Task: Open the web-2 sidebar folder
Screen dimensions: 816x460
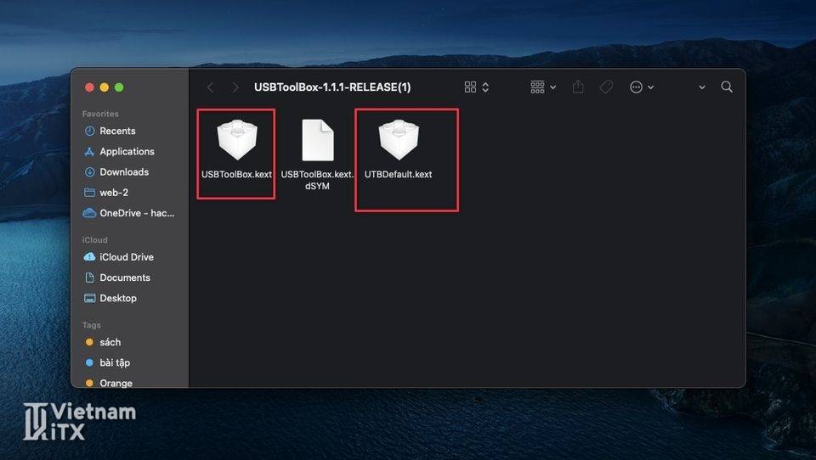Action: tap(113, 193)
